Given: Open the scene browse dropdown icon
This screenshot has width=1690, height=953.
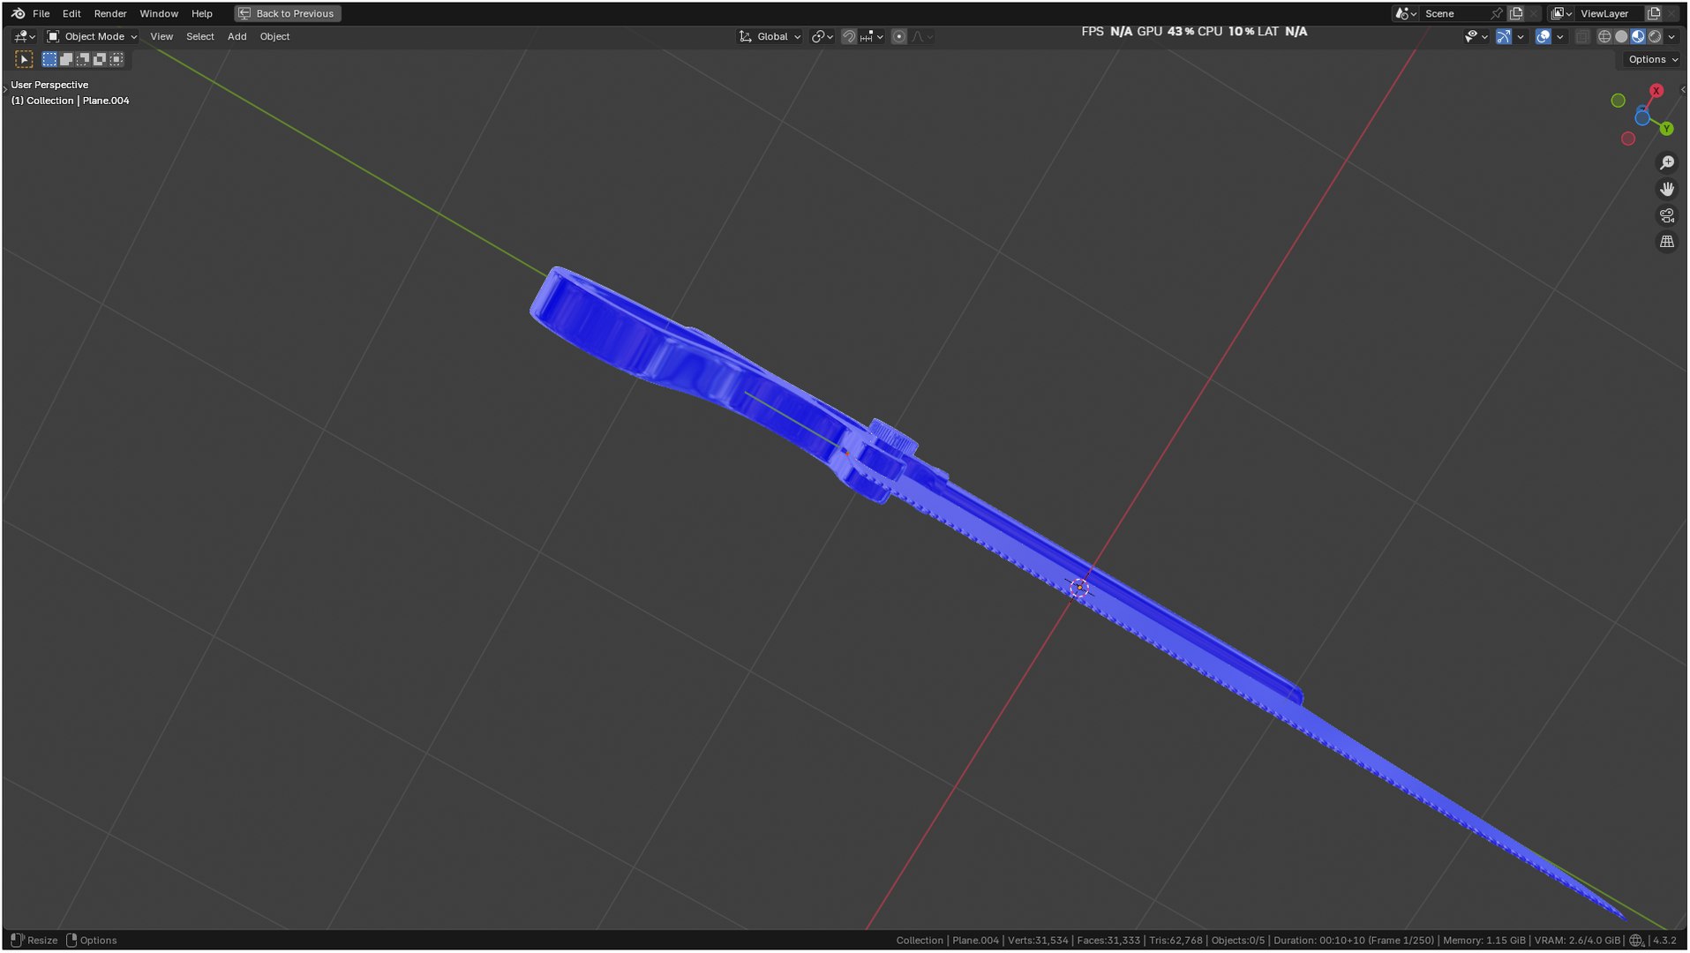Looking at the screenshot, I should click(x=1406, y=13).
